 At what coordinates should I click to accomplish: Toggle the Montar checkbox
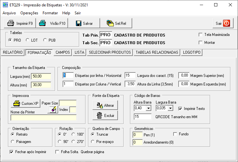point(201,43)
